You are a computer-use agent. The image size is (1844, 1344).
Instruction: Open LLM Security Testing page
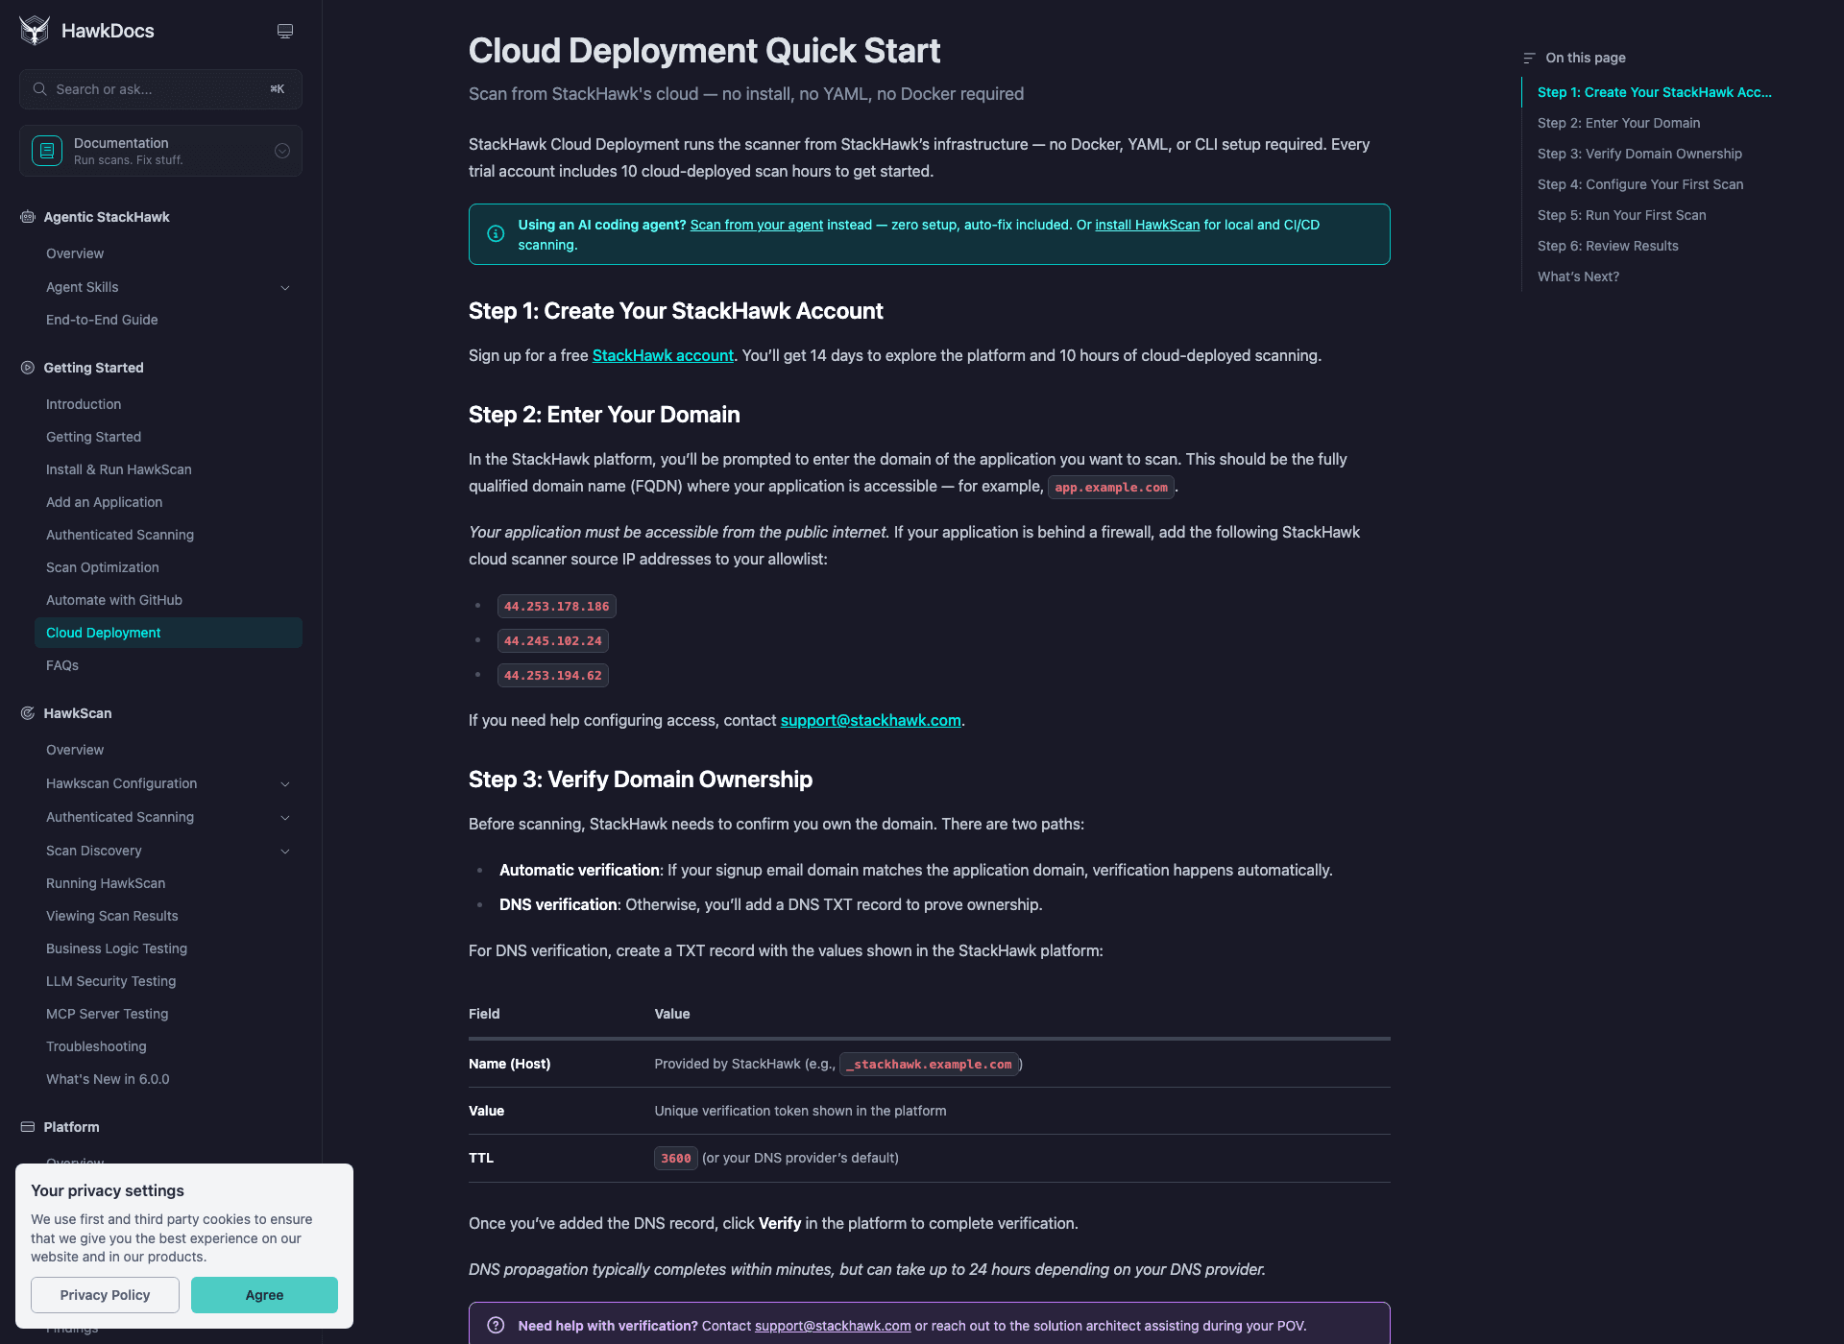pyautogui.click(x=111, y=981)
